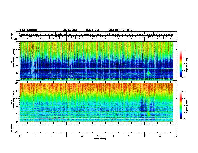This screenshot has width=198, height=153.
Task: Click the ch.1 voltage waveform trace
Action: point(96,35)
